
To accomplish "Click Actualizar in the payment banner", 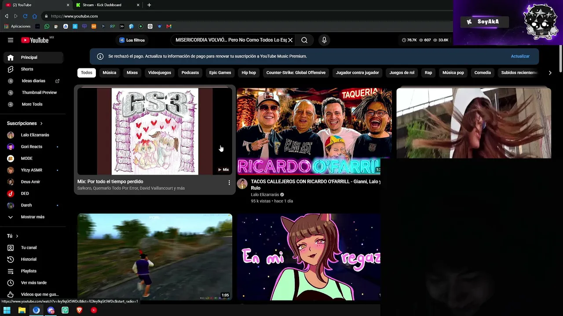I will [520, 56].
